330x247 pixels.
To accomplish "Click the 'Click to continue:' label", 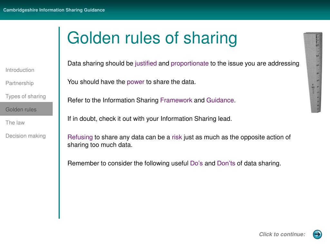I will point(282,234).
